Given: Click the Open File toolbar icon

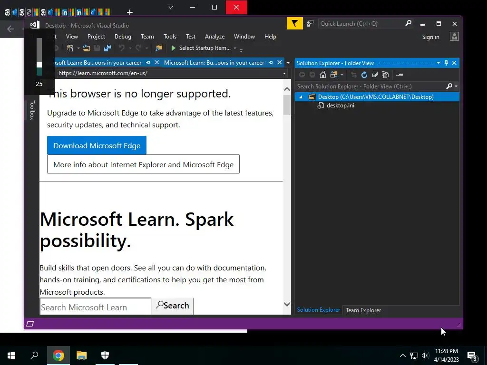Looking at the screenshot, I should 87,48.
